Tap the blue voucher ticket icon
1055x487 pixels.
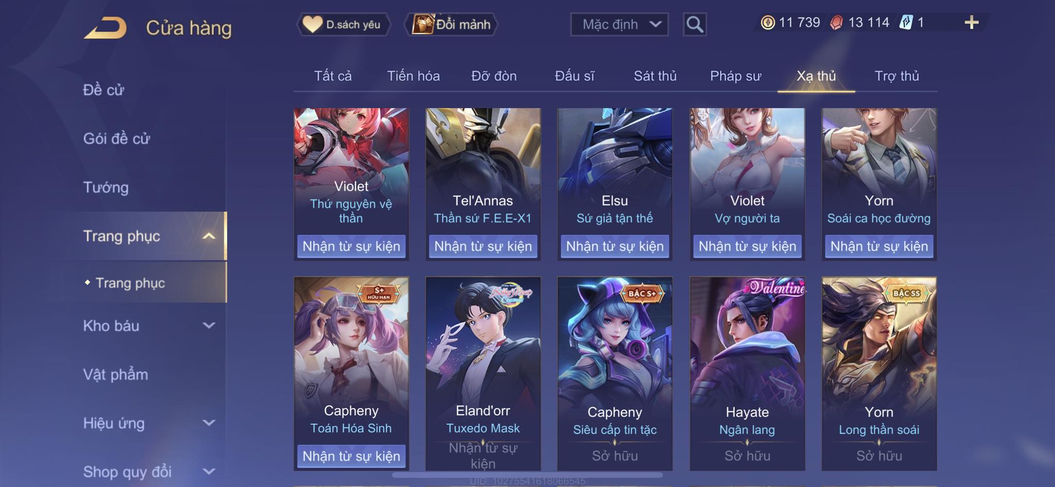tap(906, 23)
